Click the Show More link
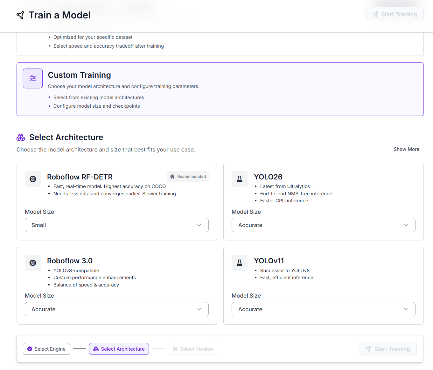This screenshot has width=433, height=370. [406, 149]
